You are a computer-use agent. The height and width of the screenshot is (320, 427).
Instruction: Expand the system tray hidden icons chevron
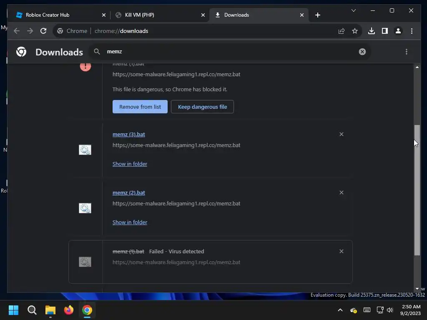[x=340, y=310]
